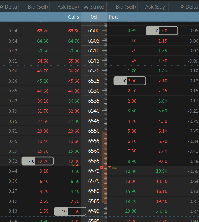Select the 6560 strike
Viewport: 199px width, 222px height.
(94, 151)
